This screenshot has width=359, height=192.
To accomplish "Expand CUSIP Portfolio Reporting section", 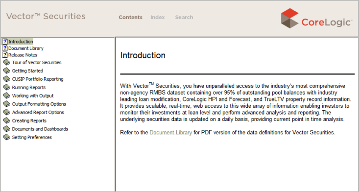I will [38, 79].
